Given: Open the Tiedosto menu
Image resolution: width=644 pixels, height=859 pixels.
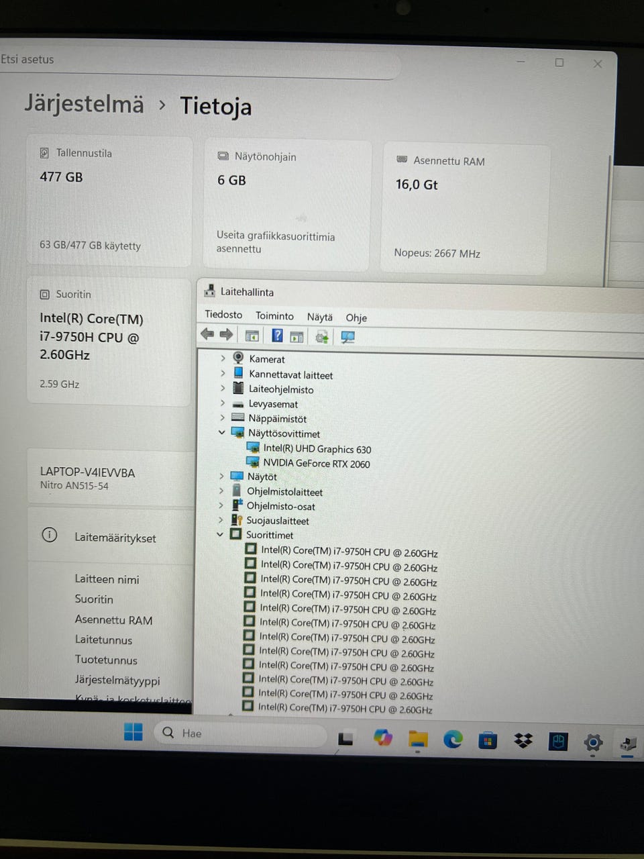Looking at the screenshot, I should tap(223, 314).
